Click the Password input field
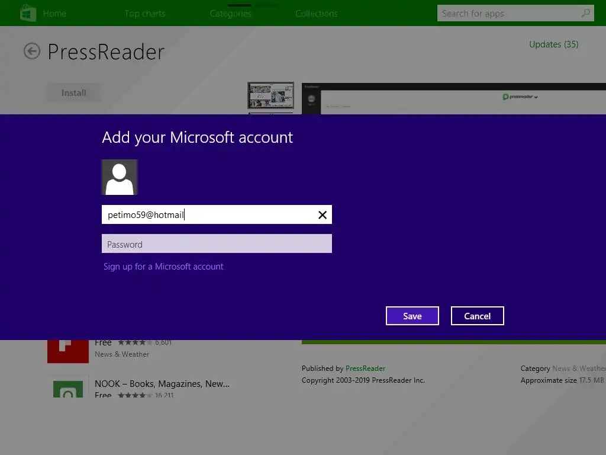The image size is (606, 455). (x=217, y=243)
